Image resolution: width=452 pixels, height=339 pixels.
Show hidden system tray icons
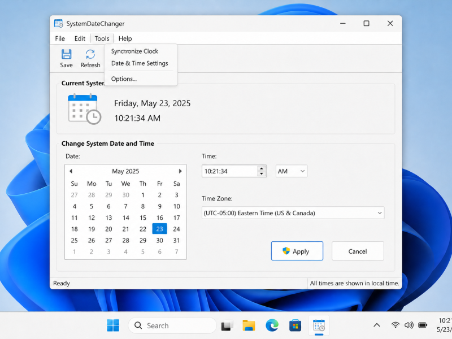(377, 325)
